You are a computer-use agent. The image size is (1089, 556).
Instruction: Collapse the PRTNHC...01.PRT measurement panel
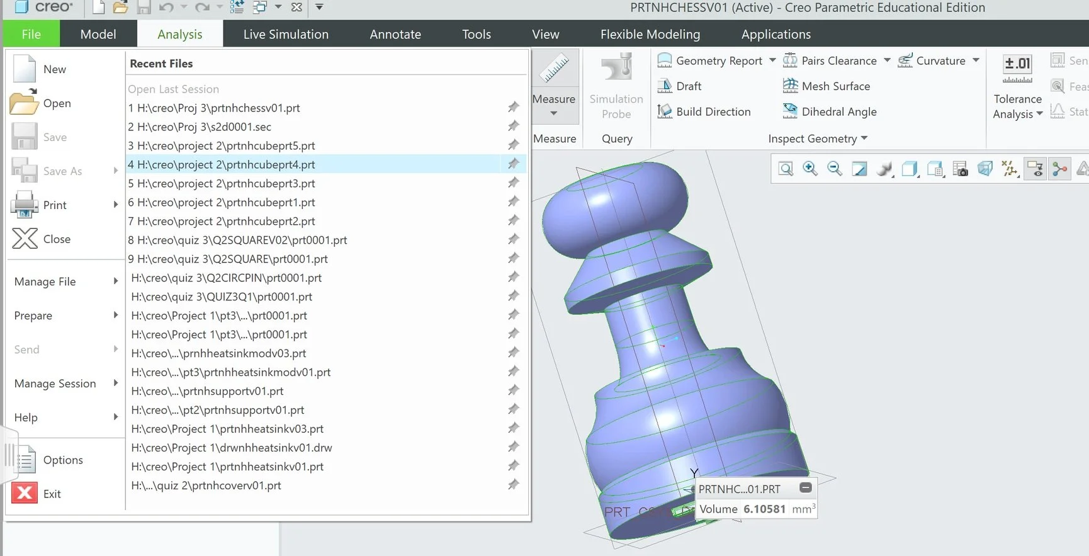805,488
